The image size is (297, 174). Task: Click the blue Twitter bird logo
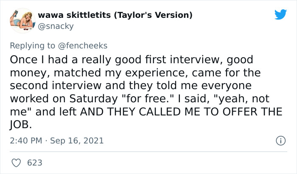click(280, 14)
